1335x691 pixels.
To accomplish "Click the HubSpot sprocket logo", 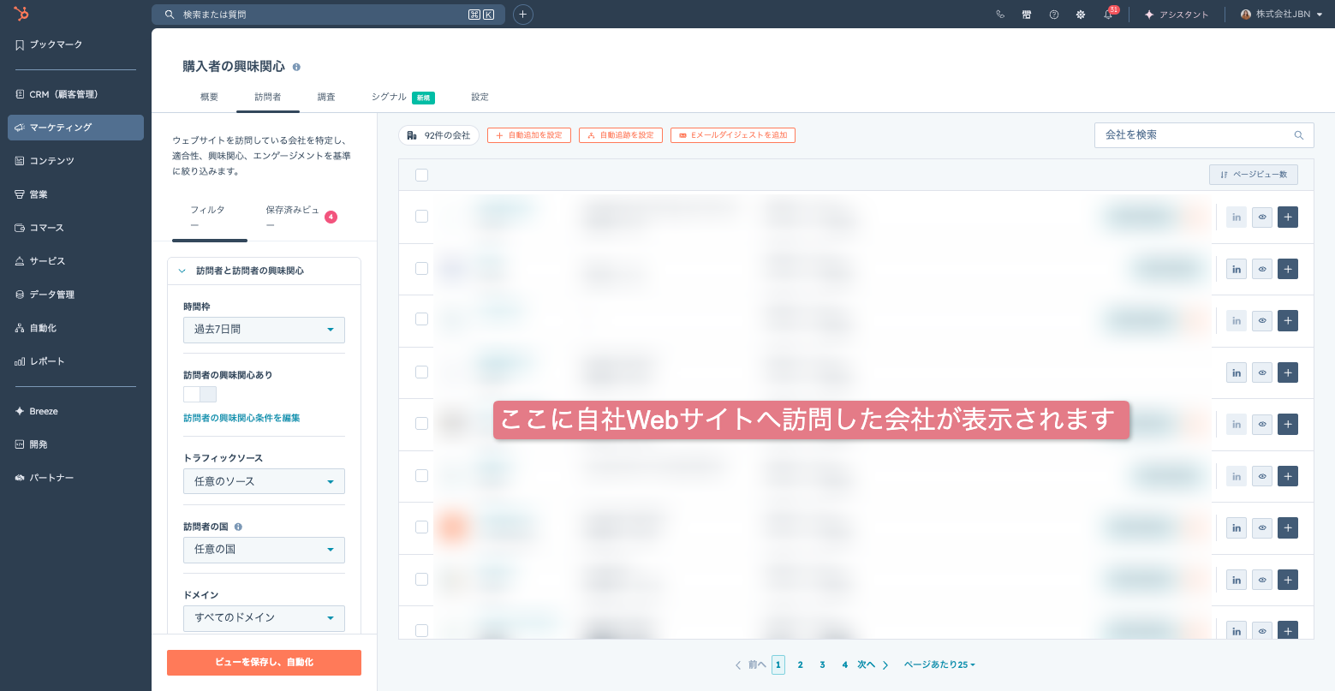I will coord(21,14).
